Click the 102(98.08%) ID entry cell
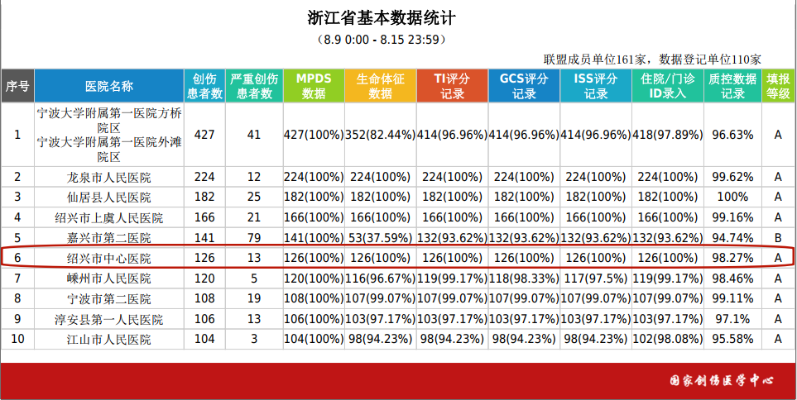This screenshot has height=400, width=797. pos(667,339)
